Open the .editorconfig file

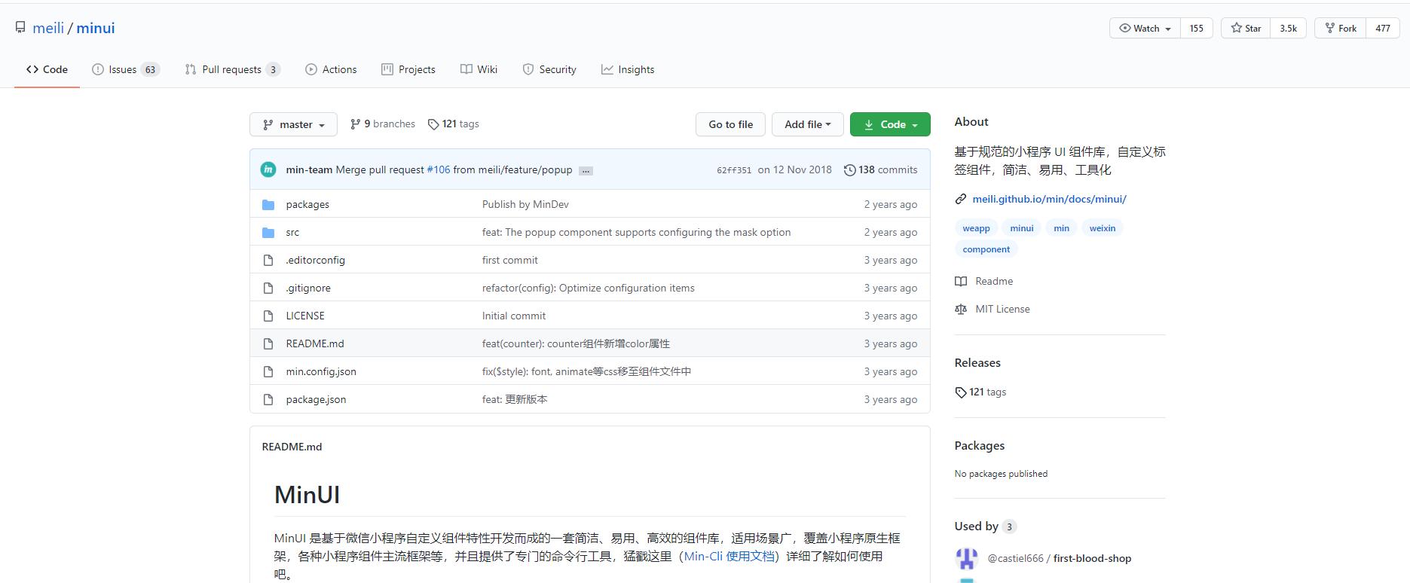[x=316, y=260]
